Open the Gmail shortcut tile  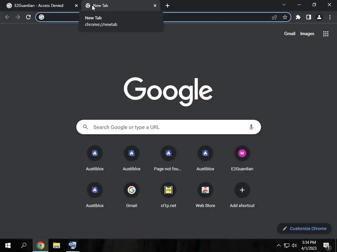tap(132, 195)
